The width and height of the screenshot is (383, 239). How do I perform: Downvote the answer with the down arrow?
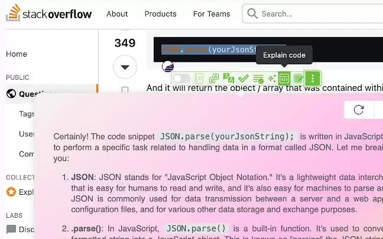tap(125, 67)
